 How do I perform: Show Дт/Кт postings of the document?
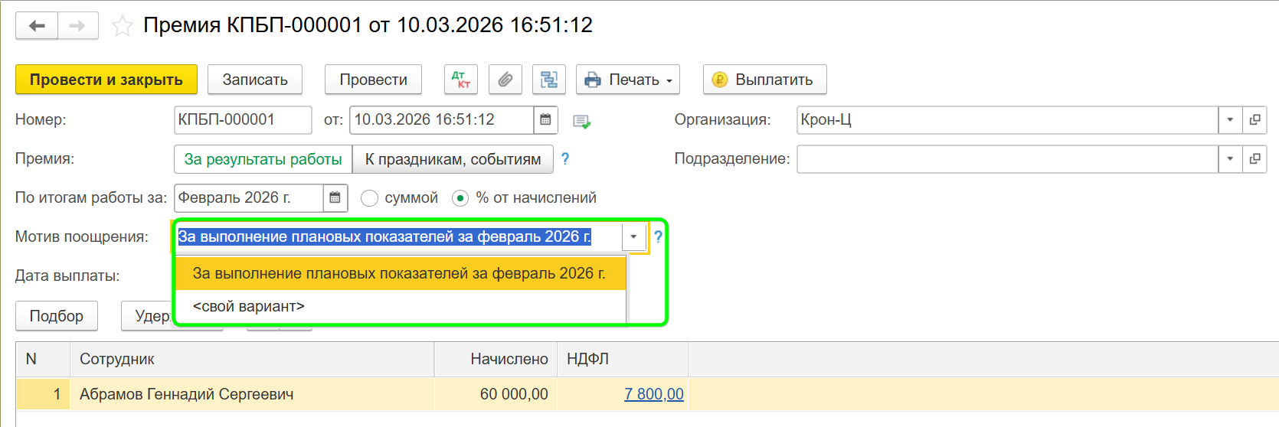click(461, 80)
